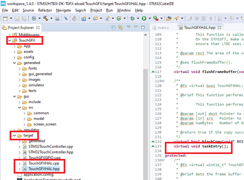Click the Debug bug icon
This screenshot has height=180, width=244.
click(x=133, y=18)
